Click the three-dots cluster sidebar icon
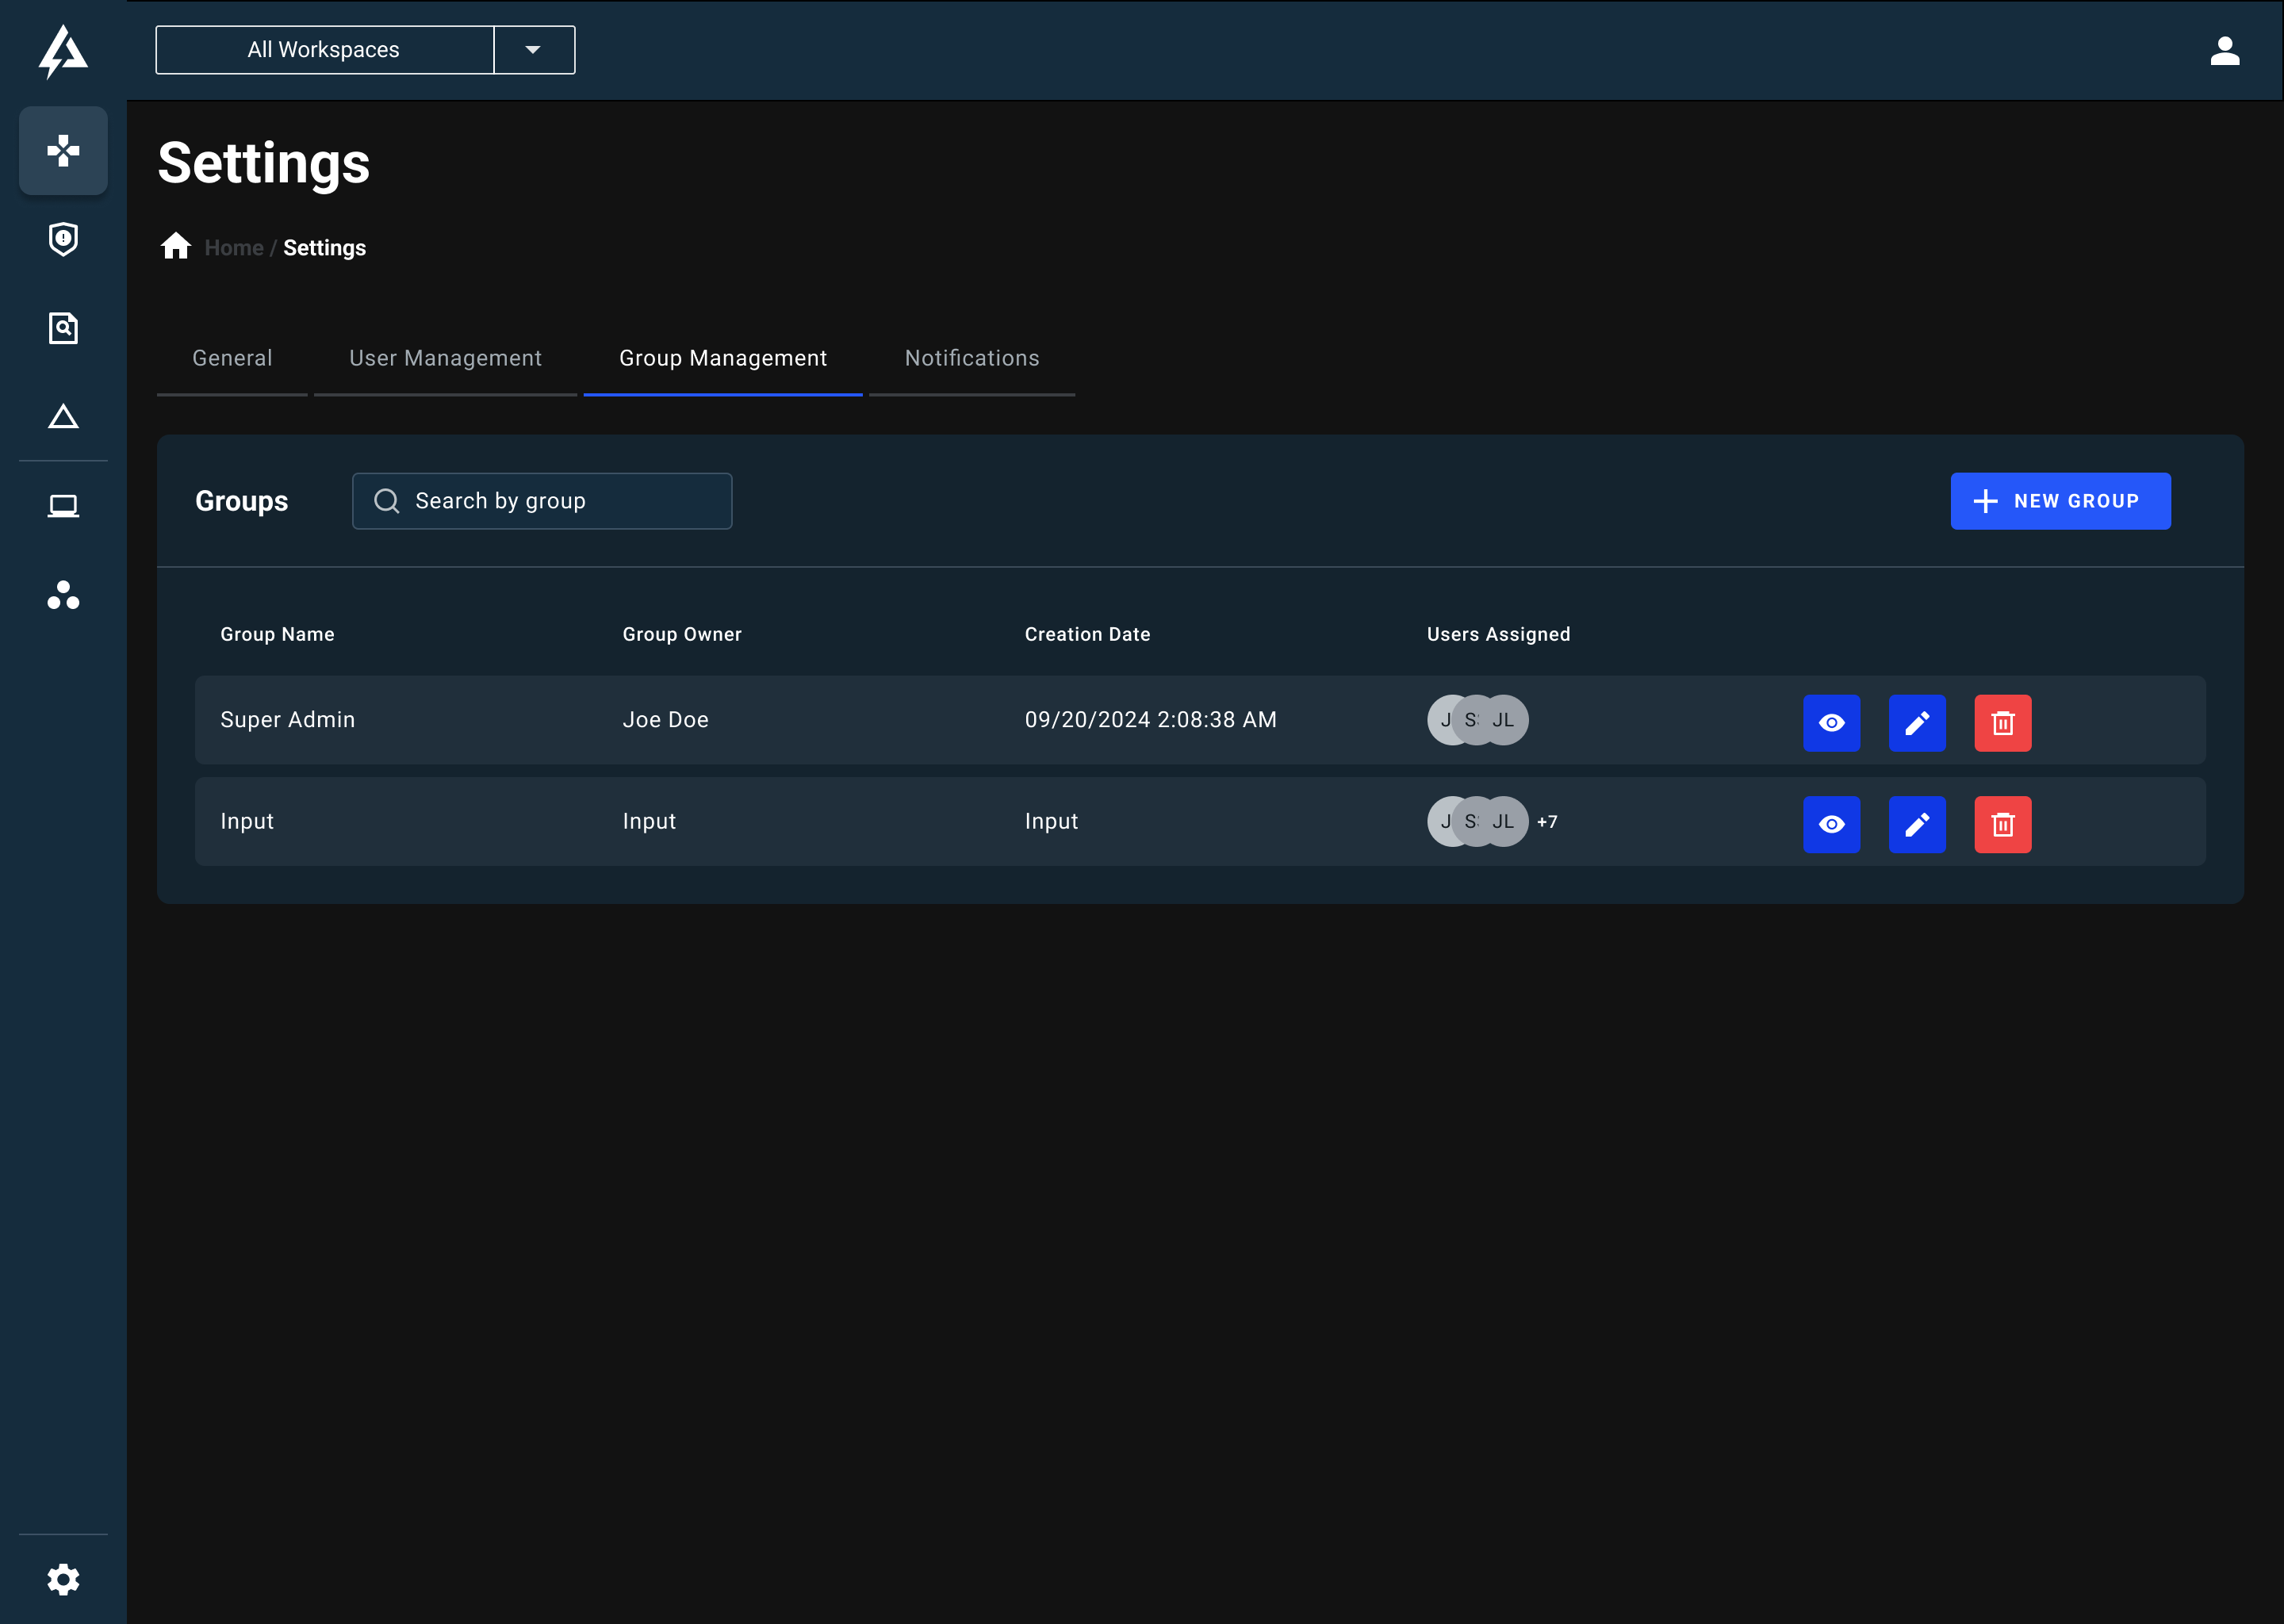 [63, 595]
